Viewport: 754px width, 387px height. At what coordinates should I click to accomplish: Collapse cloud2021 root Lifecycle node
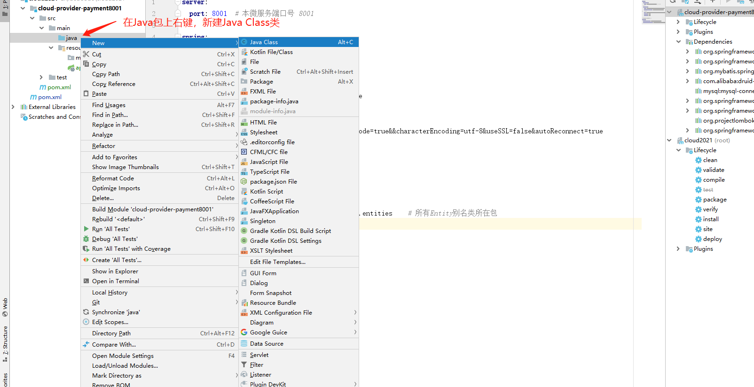tap(678, 150)
